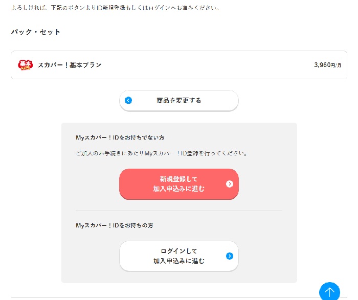
Task: Click the white arrow icon on the red registration button
Action: pyautogui.click(x=230, y=184)
